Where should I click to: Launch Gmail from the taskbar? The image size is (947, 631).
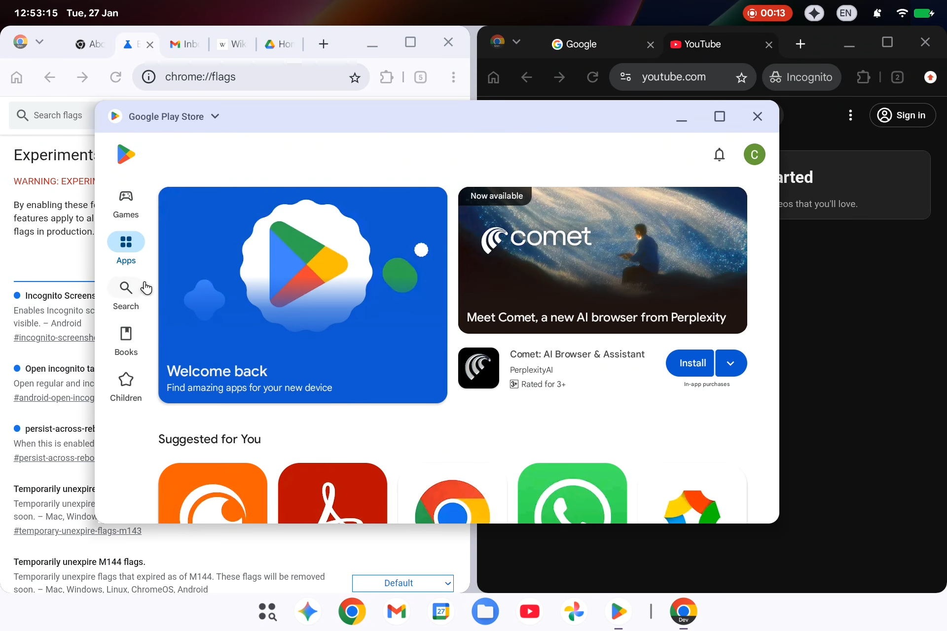pos(397,611)
